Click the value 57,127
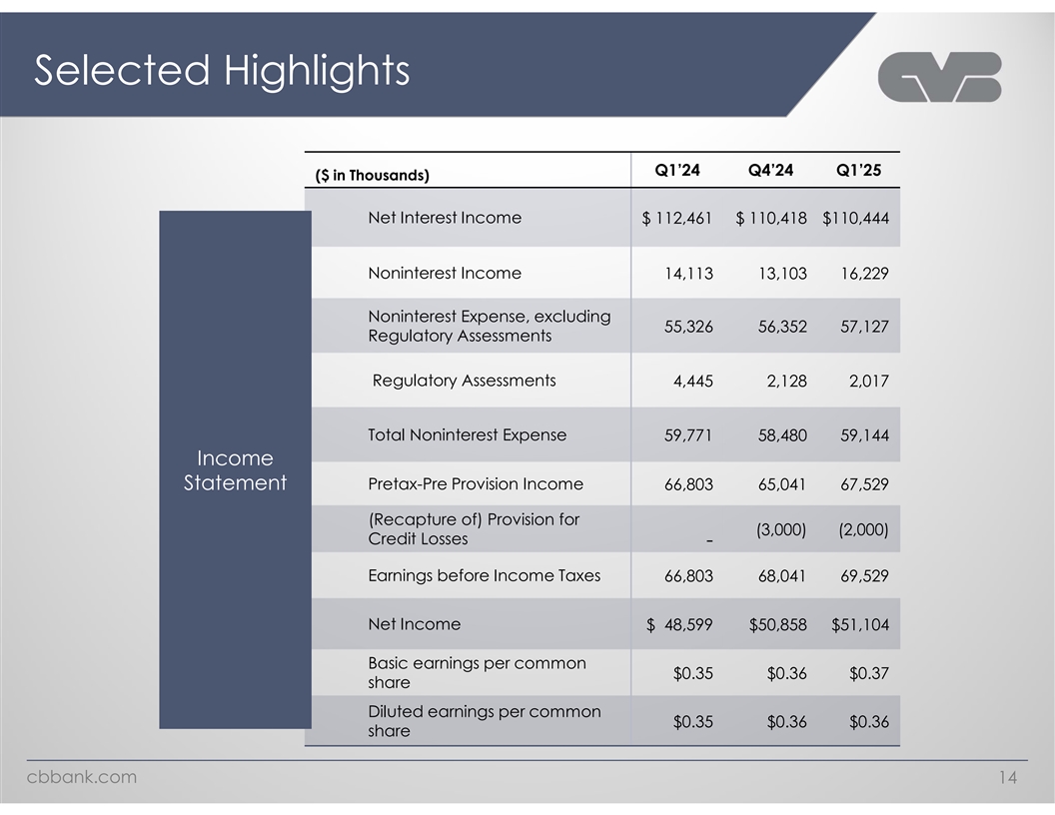This screenshot has width=1055, height=815. pyautogui.click(x=864, y=327)
